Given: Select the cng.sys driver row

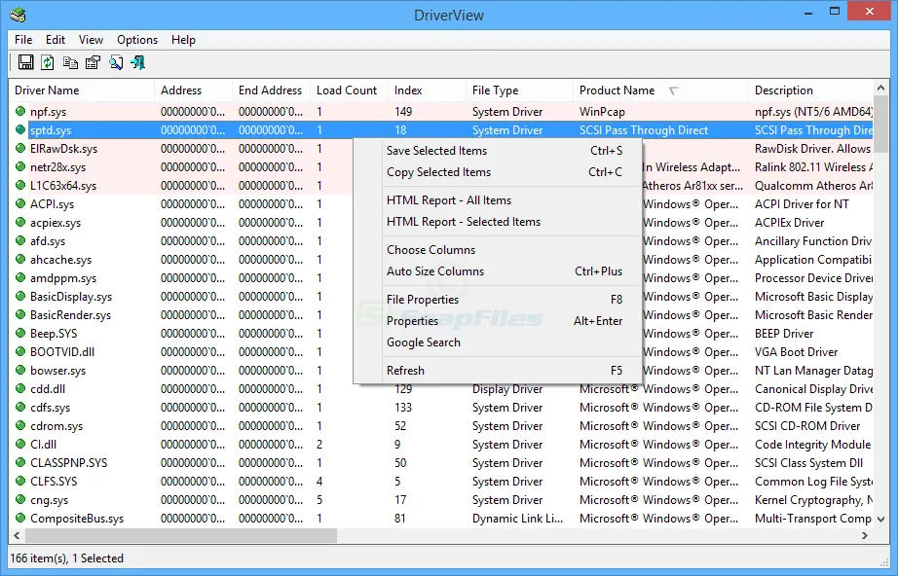Looking at the screenshot, I should [x=441, y=500].
